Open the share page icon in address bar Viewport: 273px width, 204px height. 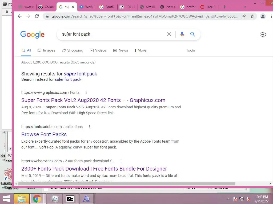(244, 16)
